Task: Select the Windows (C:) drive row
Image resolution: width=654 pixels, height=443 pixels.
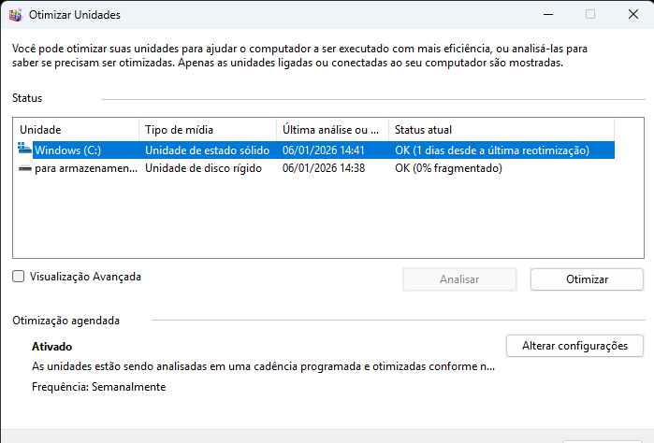Action: point(316,150)
